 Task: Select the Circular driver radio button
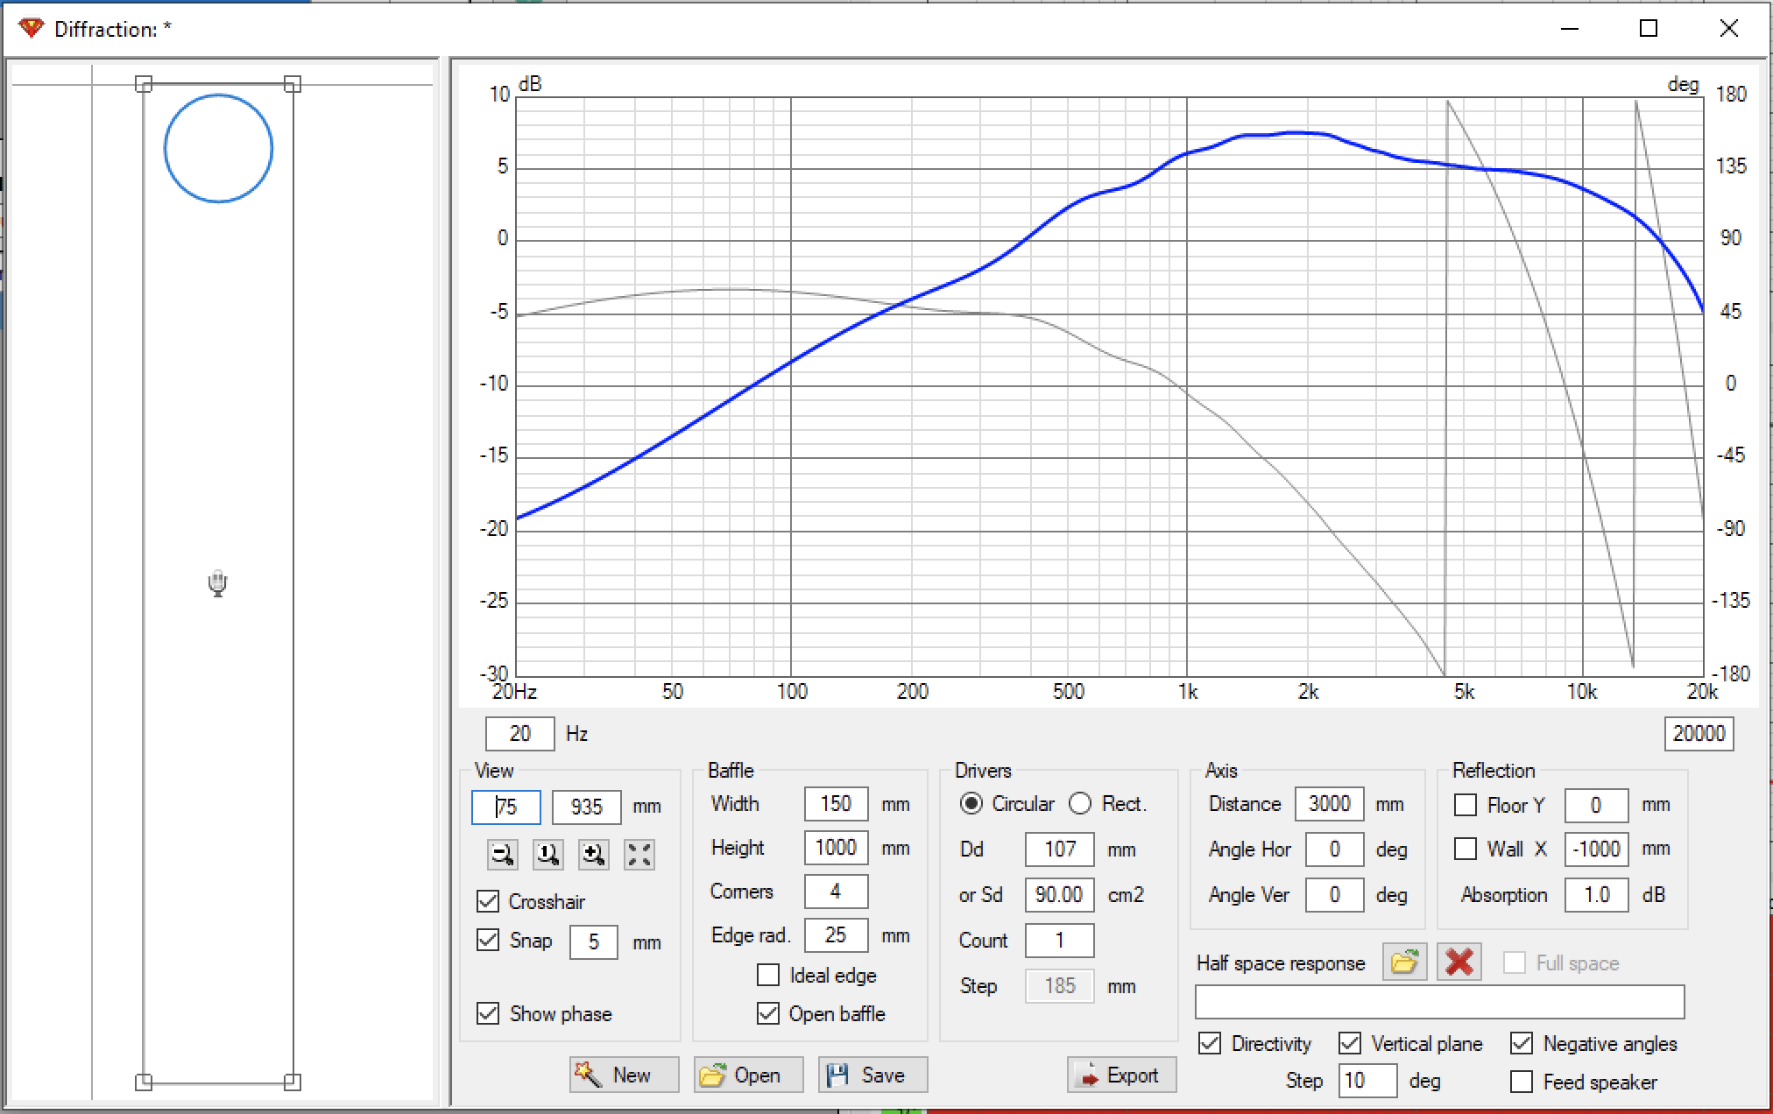tap(971, 803)
